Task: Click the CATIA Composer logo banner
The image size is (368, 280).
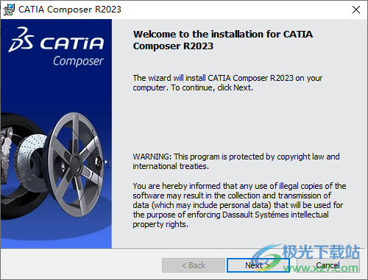Action: pos(56,47)
